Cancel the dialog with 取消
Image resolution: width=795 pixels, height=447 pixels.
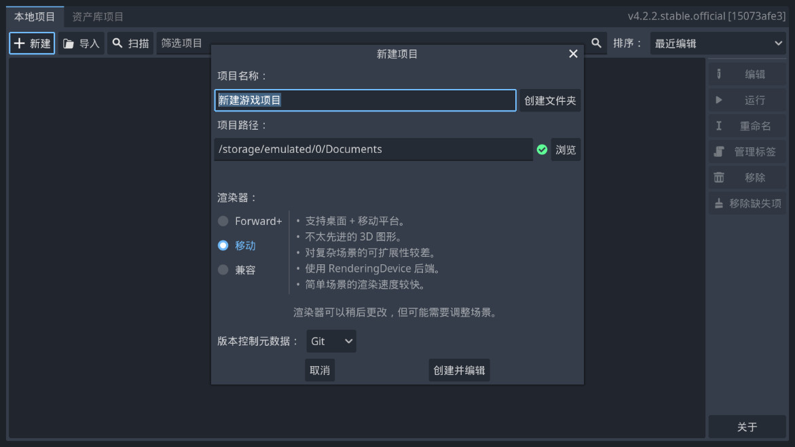tap(320, 370)
